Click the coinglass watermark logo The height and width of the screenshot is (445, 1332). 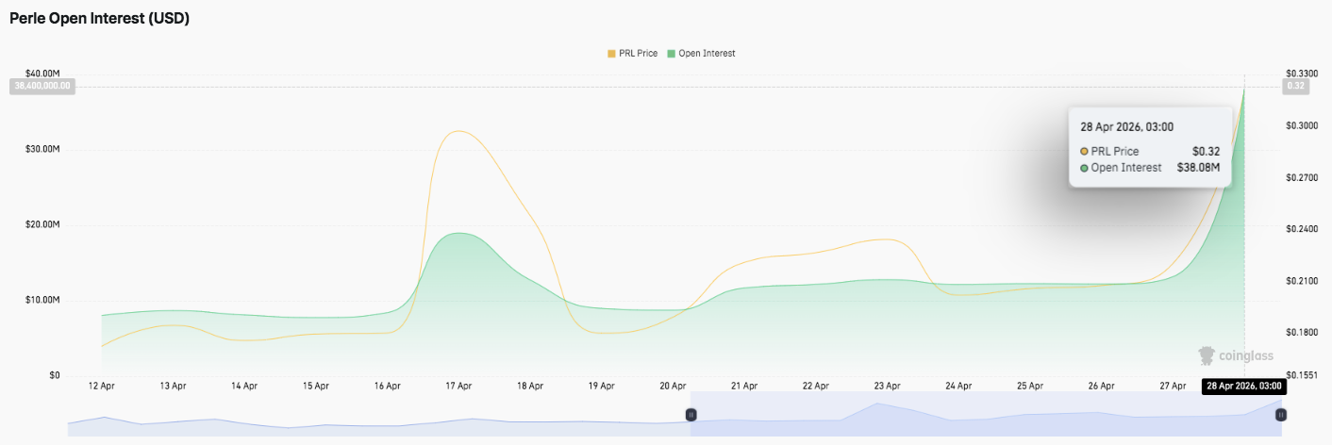point(1235,355)
